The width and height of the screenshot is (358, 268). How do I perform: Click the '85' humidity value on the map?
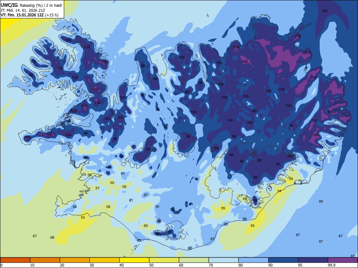[226, 224]
